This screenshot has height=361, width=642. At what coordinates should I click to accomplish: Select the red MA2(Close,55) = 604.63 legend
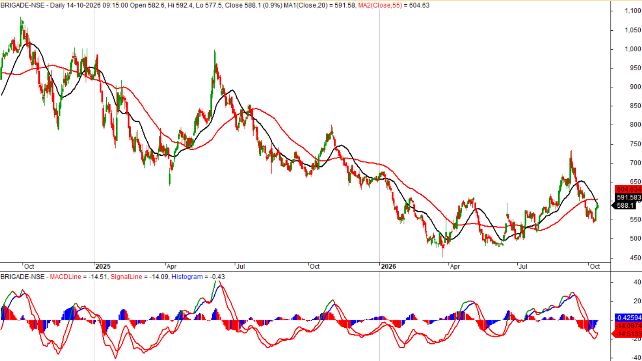click(394, 5)
